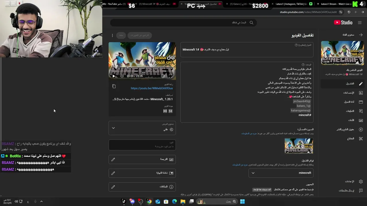Click the Restrictions field
Image resolution: width=367 pixels, height=206 pixels.
coord(142,145)
